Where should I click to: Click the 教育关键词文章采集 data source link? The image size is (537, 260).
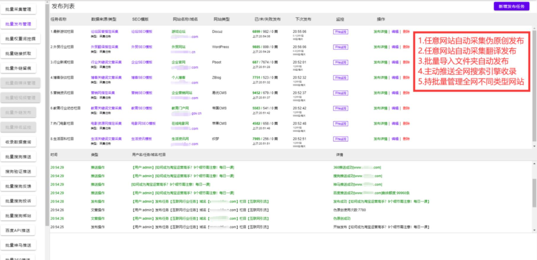(x=106, y=108)
